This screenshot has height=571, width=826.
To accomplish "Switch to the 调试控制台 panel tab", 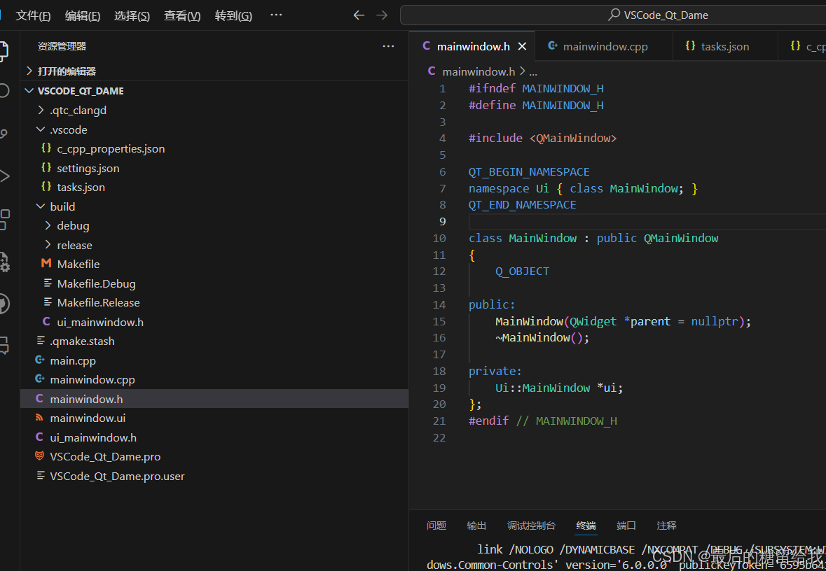I will point(531,526).
